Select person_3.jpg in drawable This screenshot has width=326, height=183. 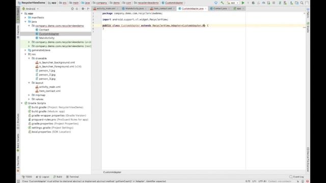(47, 79)
